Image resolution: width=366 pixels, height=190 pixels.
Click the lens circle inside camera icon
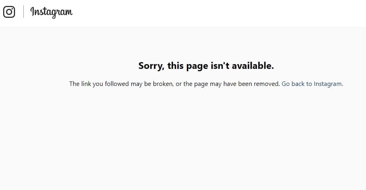[9, 11]
